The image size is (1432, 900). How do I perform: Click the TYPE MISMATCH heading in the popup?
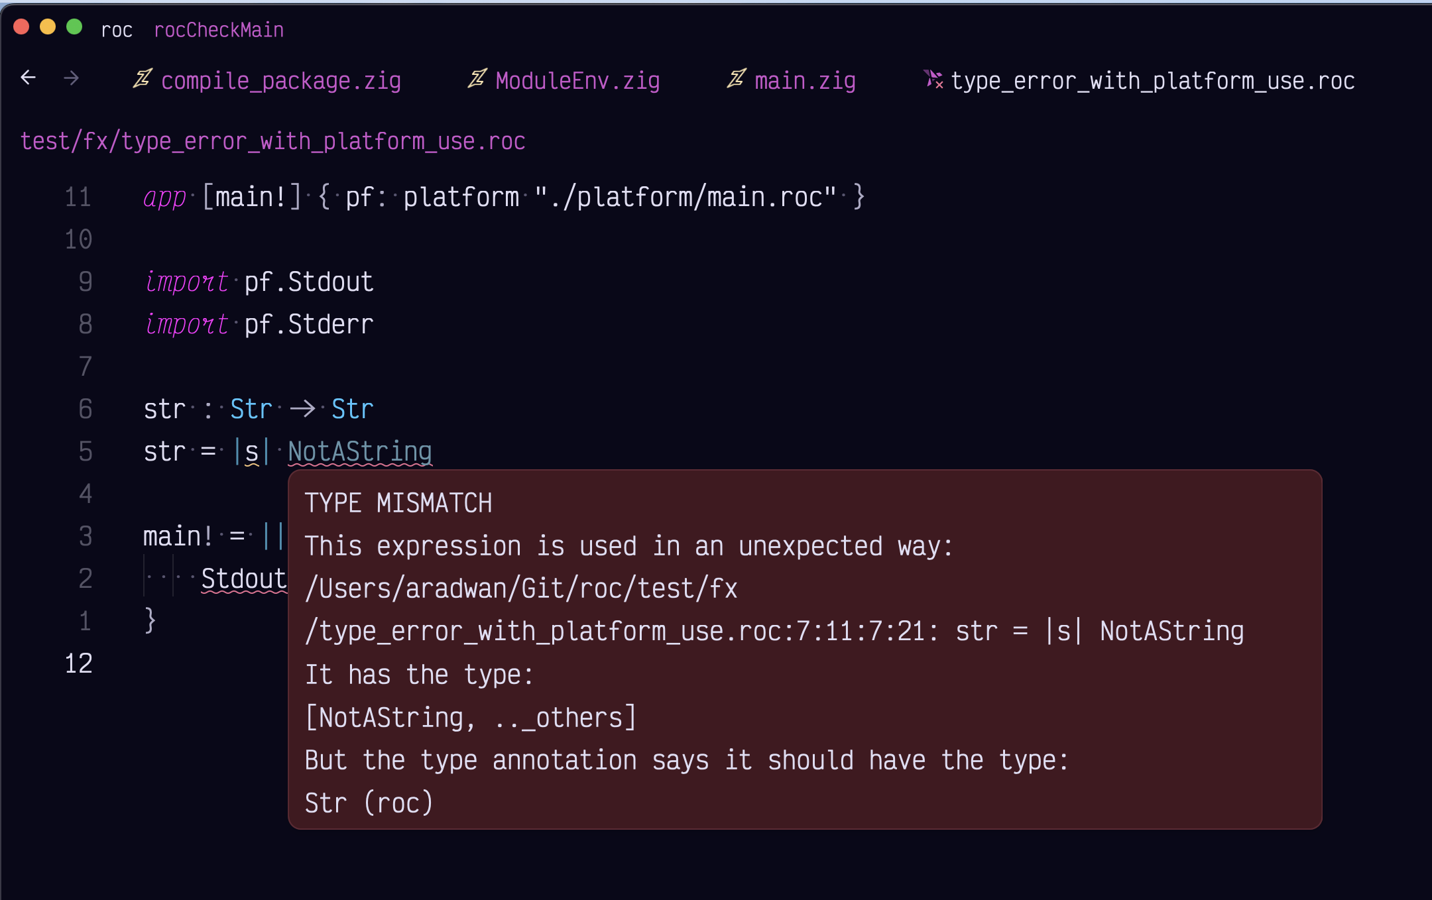(x=398, y=503)
